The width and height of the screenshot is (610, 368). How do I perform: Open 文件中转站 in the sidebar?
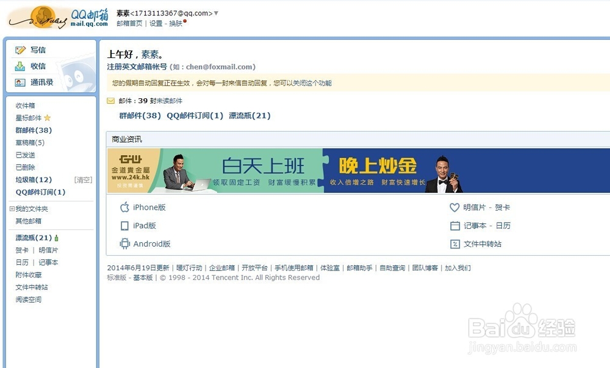pyautogui.click(x=32, y=287)
